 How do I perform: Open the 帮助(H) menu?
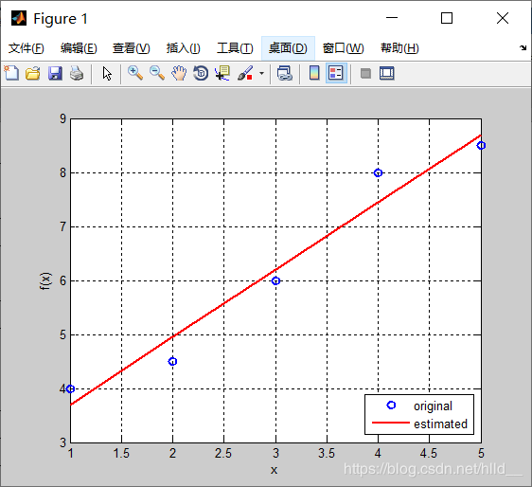(399, 48)
